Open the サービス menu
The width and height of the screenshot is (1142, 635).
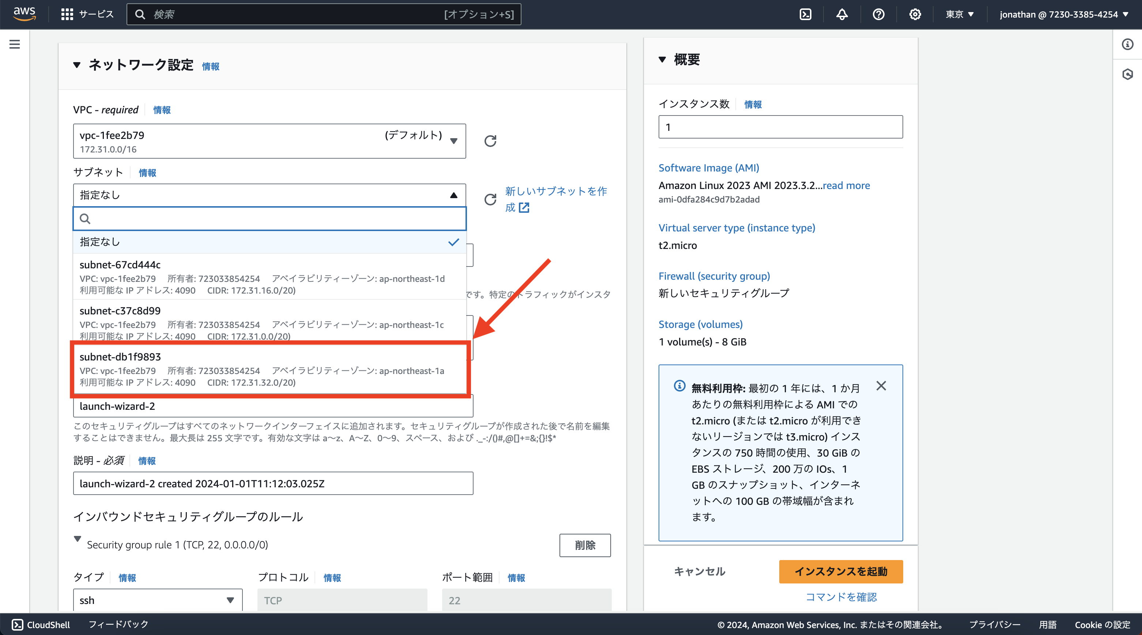[87, 14]
